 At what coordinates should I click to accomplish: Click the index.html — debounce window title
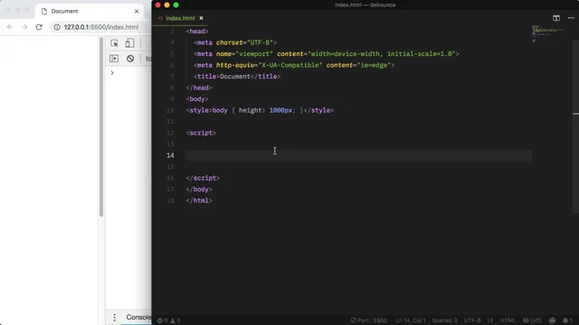point(365,5)
